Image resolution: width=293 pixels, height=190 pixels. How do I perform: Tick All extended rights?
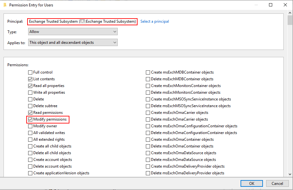[30, 139]
